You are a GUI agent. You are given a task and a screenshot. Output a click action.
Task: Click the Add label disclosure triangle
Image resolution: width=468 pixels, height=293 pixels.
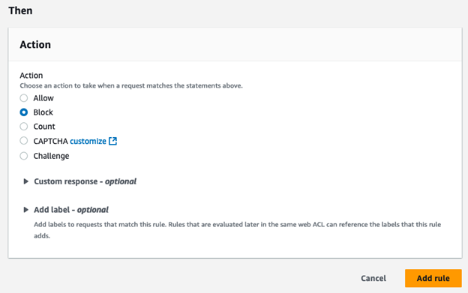(x=26, y=210)
